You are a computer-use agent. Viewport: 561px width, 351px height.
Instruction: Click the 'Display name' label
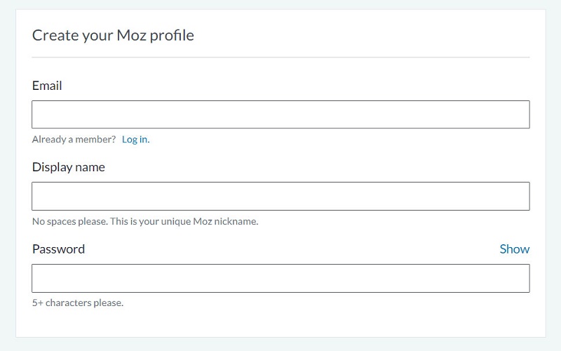[68, 167]
